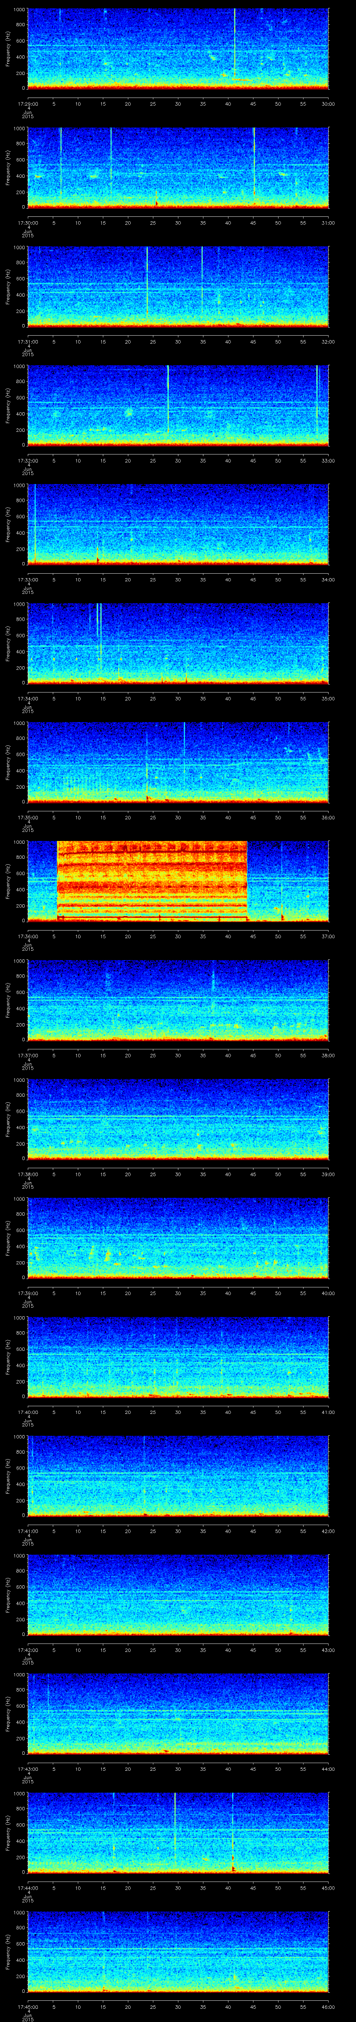Click the intense red noise block in the 17:36 spectrogram
The image size is (356, 2022).
(153, 879)
